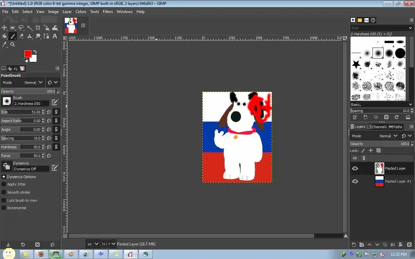The image size is (415, 259).
Task: Select the Color Picker tool
Action: coord(5,44)
